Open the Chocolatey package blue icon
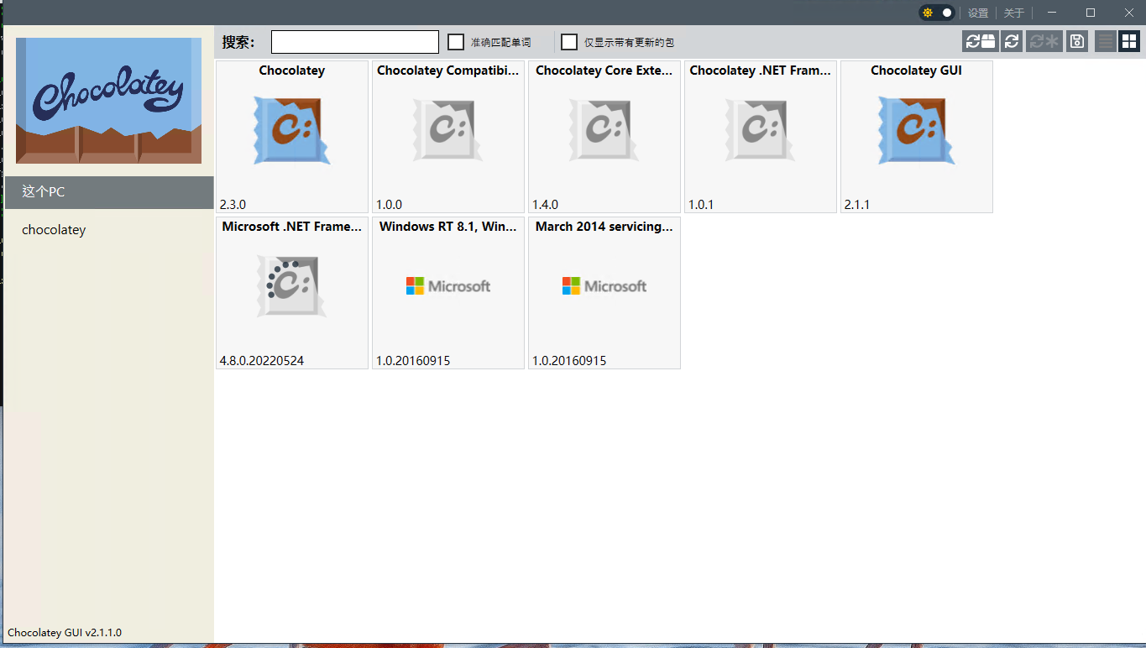Screen dimensions: 1146x648 pyautogui.click(x=292, y=130)
